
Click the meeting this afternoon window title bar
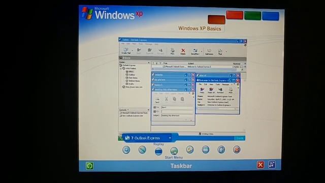[168, 89]
